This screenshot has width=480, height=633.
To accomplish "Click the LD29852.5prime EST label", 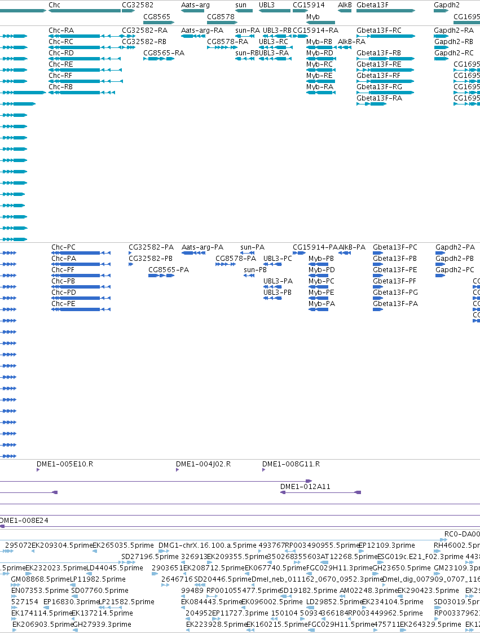I will coord(334,602).
